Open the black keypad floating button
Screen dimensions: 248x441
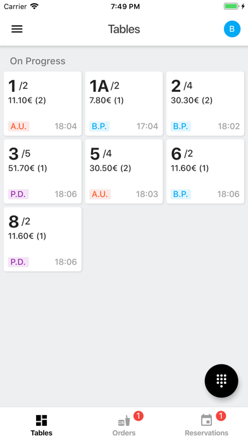[x=221, y=381]
